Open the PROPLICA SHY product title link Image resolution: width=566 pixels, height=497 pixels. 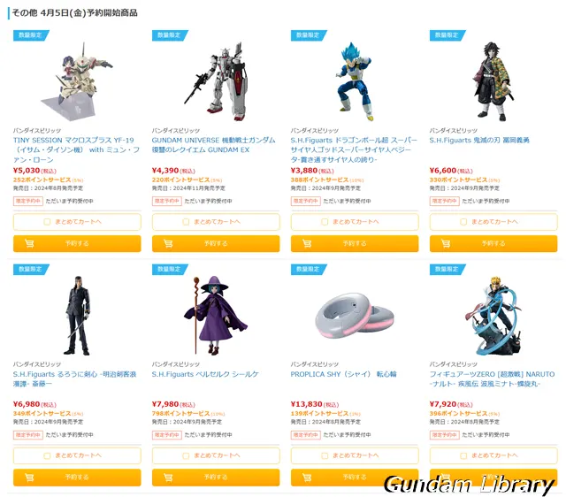[x=343, y=374]
